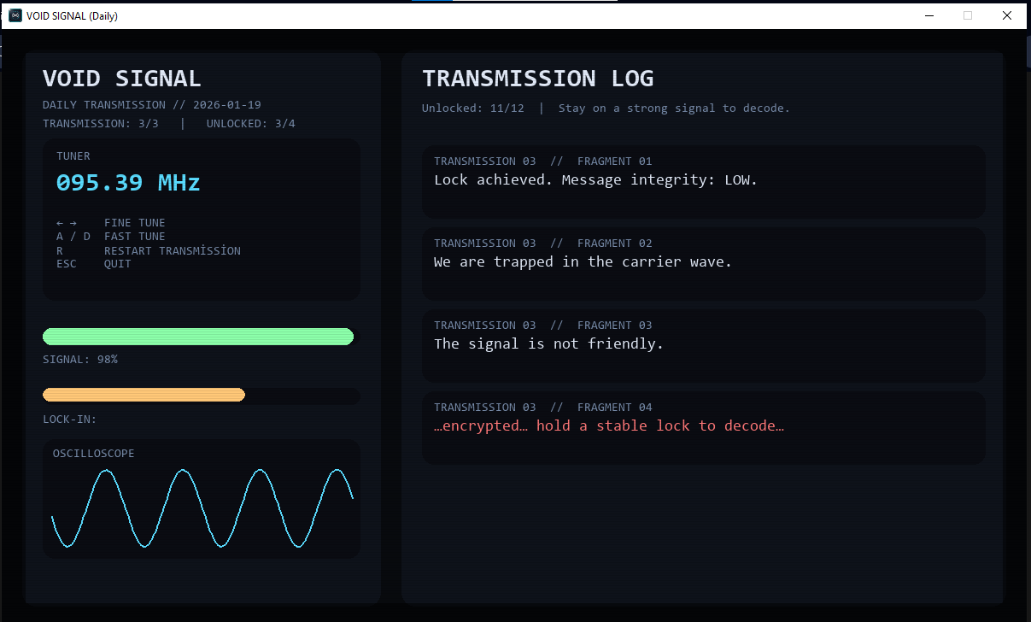Click the green signal strength bar
Image resolution: width=1031 pixels, height=622 pixels.
click(x=198, y=337)
